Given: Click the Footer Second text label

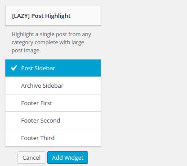Looking at the screenshot, I should 40,120.
